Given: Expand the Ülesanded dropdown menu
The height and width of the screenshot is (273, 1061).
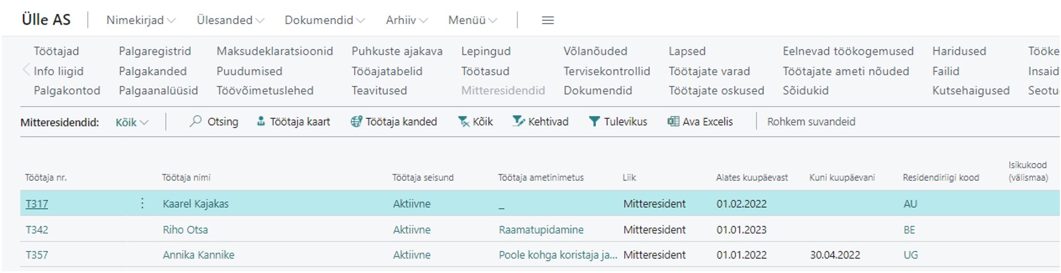Looking at the screenshot, I should 230,20.
